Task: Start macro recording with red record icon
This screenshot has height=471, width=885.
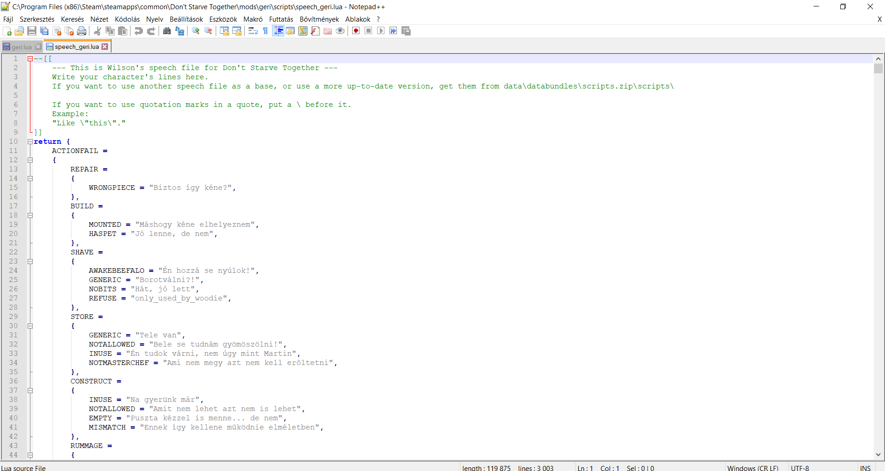Action: click(356, 31)
